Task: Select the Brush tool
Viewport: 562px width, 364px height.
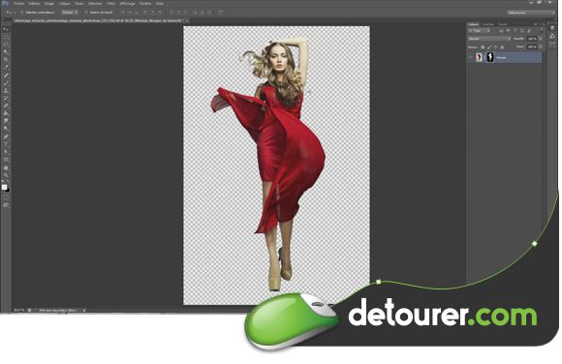Action: pyautogui.click(x=6, y=82)
